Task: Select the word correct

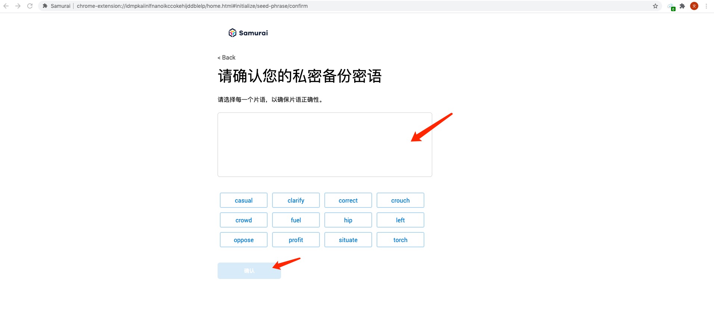Action: point(348,200)
